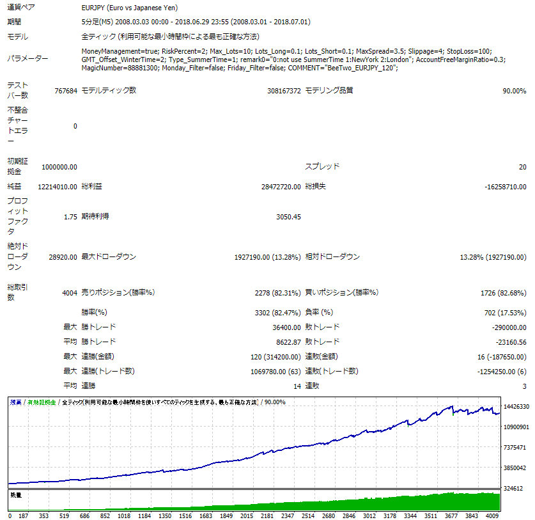Click the spread value 20

[522, 167]
